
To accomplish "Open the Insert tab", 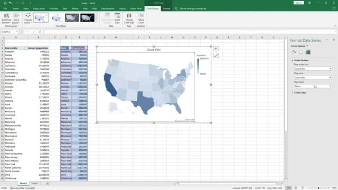I will 26,8.
